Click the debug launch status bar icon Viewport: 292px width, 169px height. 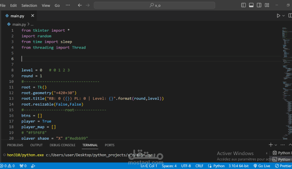pos(33,166)
